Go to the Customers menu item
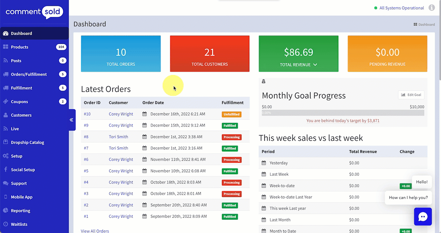This screenshot has height=233, width=441. tap(21, 115)
